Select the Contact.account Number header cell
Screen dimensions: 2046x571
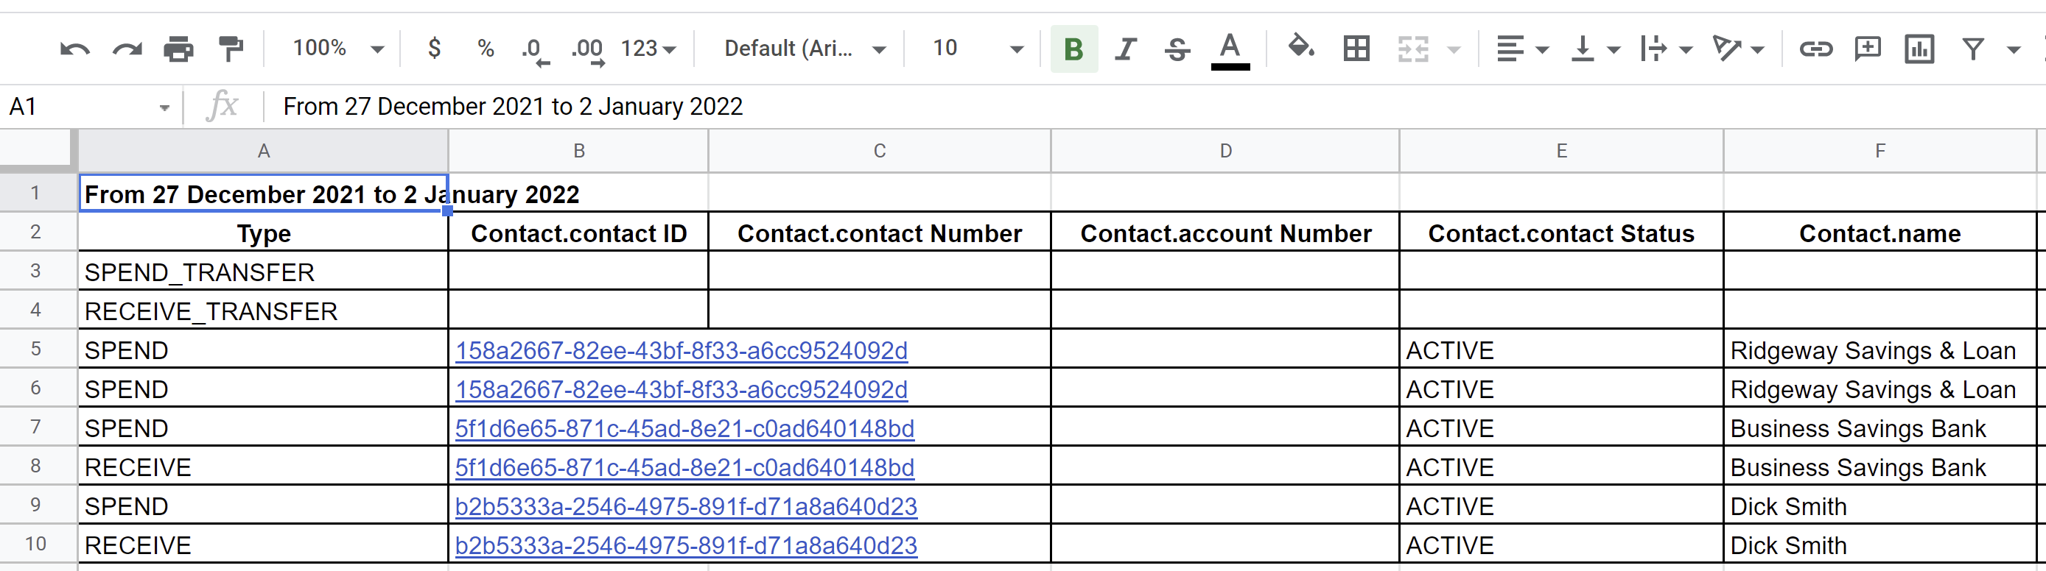(x=1225, y=233)
